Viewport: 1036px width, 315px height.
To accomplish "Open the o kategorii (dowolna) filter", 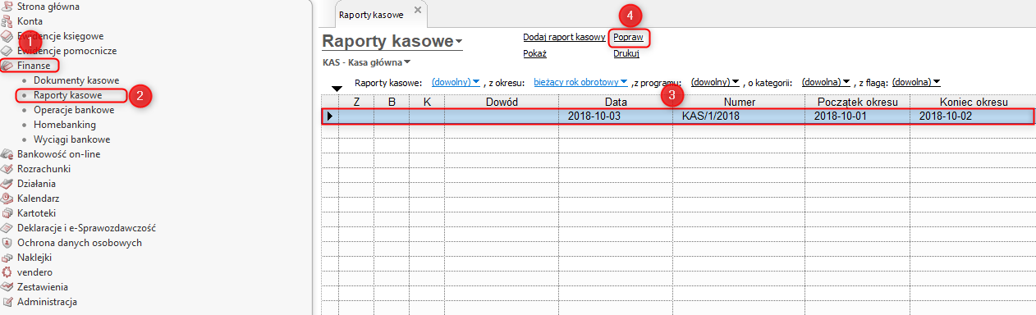I will pyautogui.click(x=826, y=82).
